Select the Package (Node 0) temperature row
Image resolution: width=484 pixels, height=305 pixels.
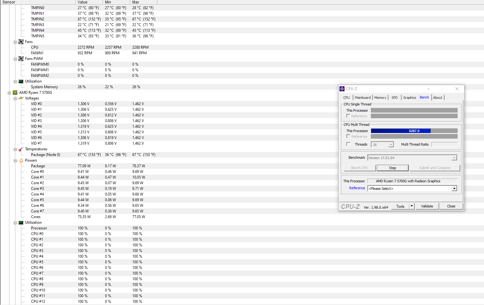pyautogui.click(x=242, y=155)
